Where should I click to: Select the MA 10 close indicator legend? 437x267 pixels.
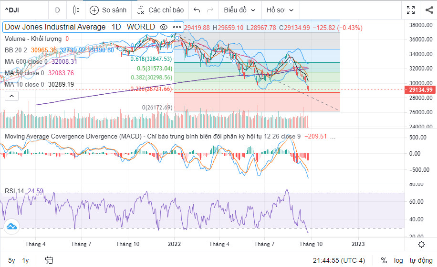pos(24,84)
